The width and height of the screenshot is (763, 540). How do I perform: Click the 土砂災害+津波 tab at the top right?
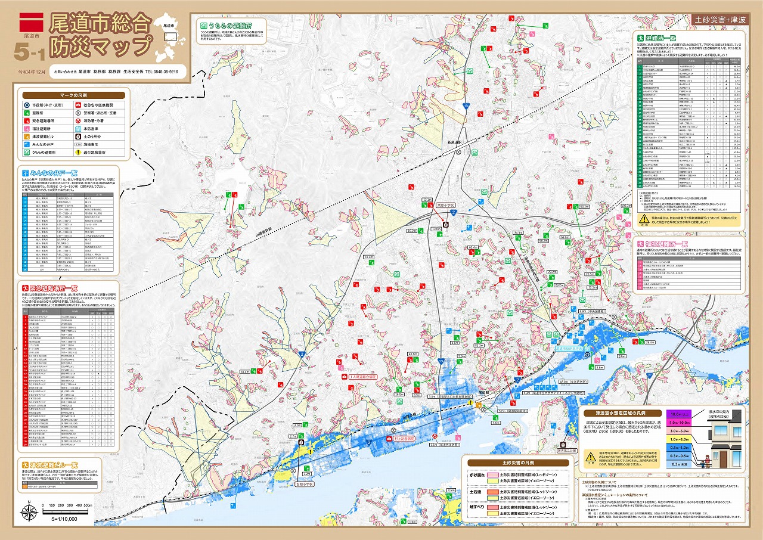[x=719, y=18]
